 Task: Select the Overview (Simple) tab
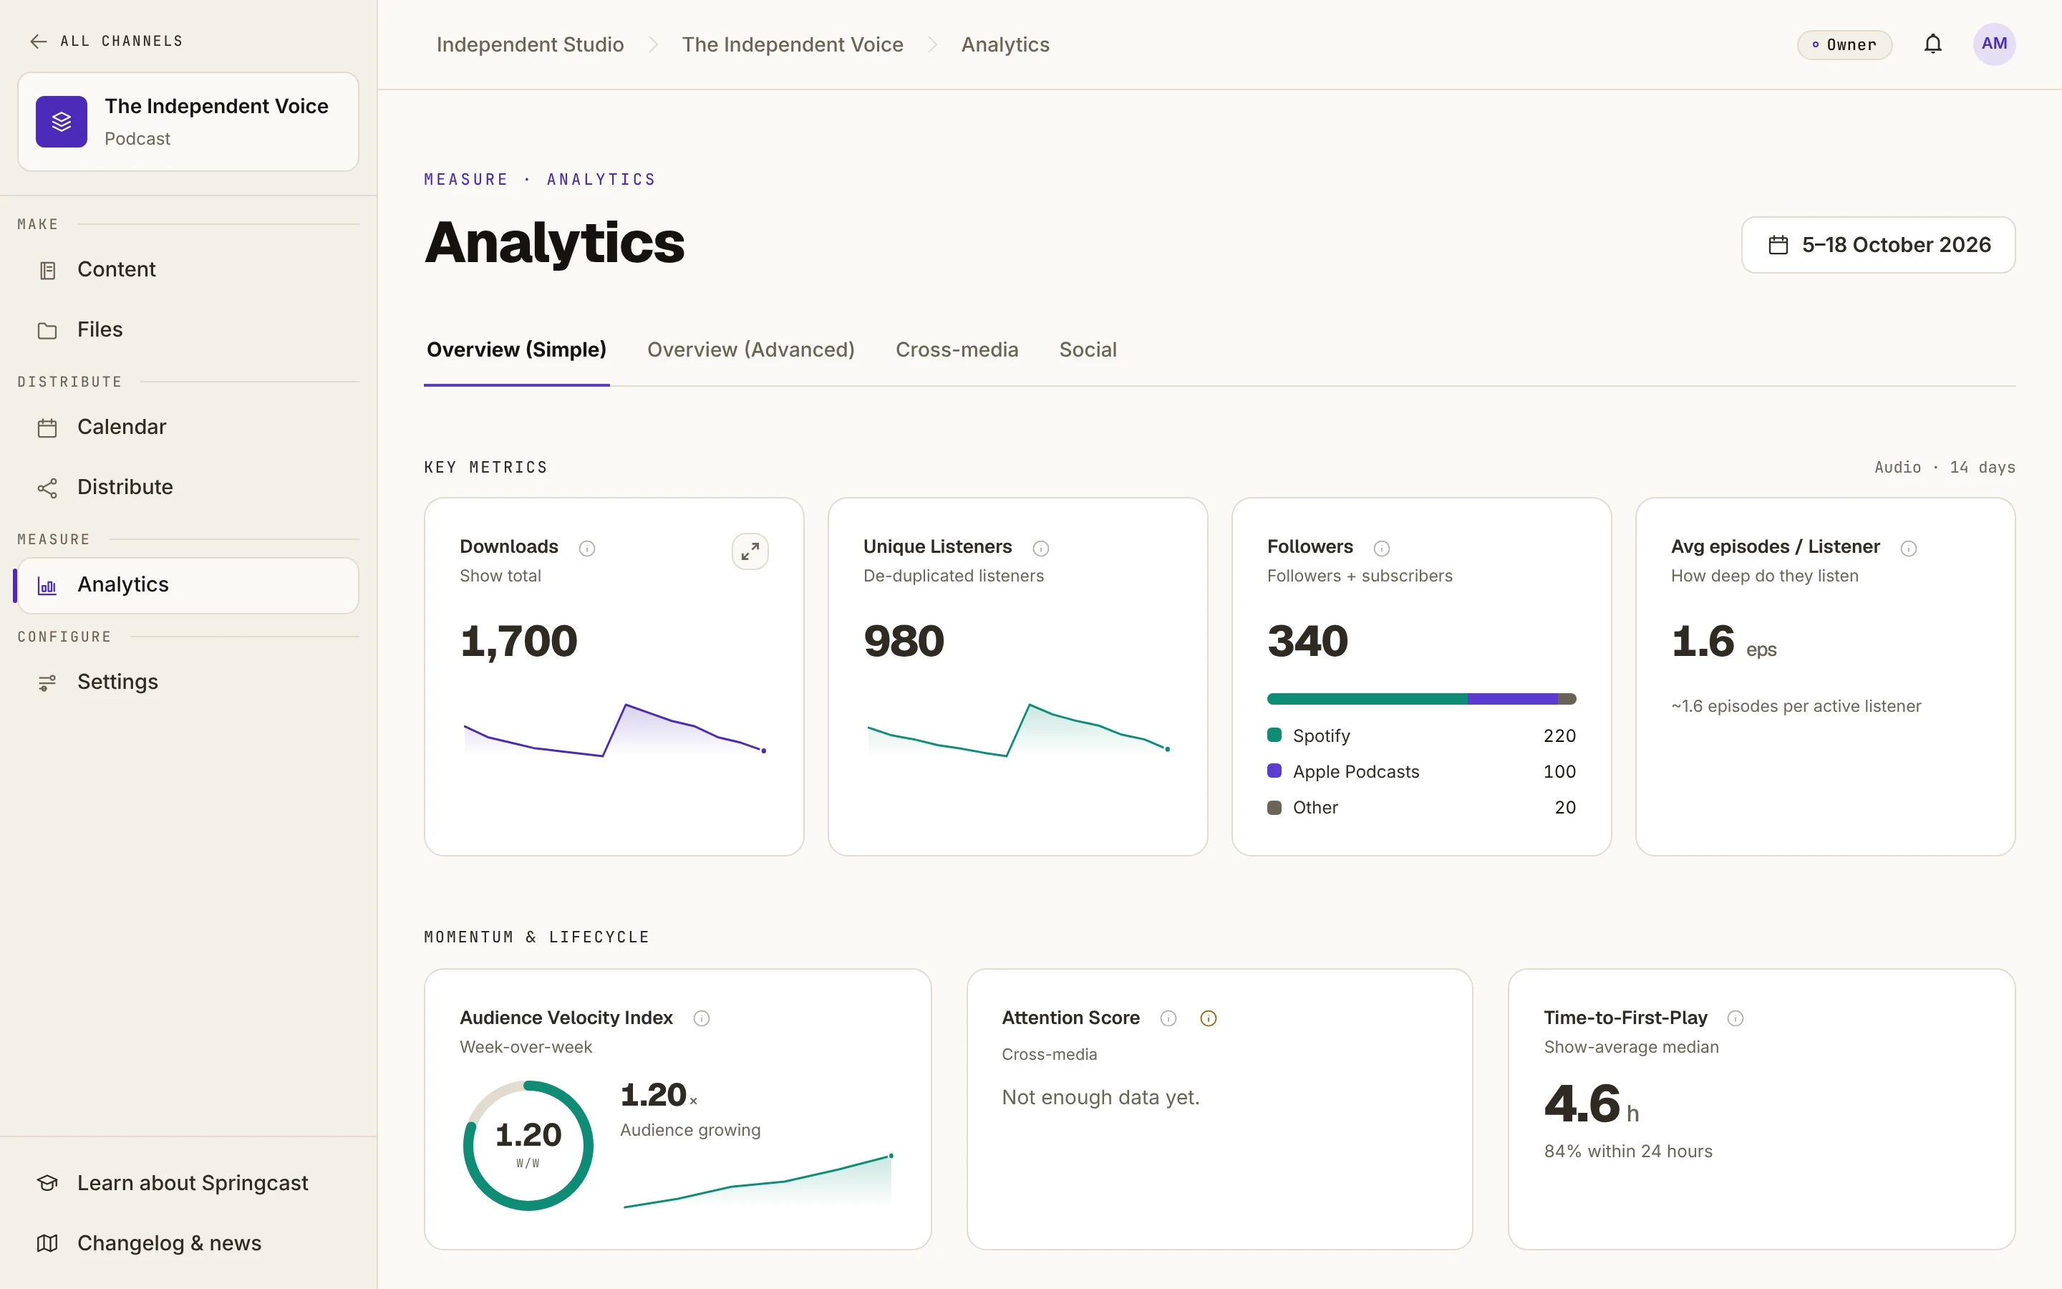click(x=516, y=349)
